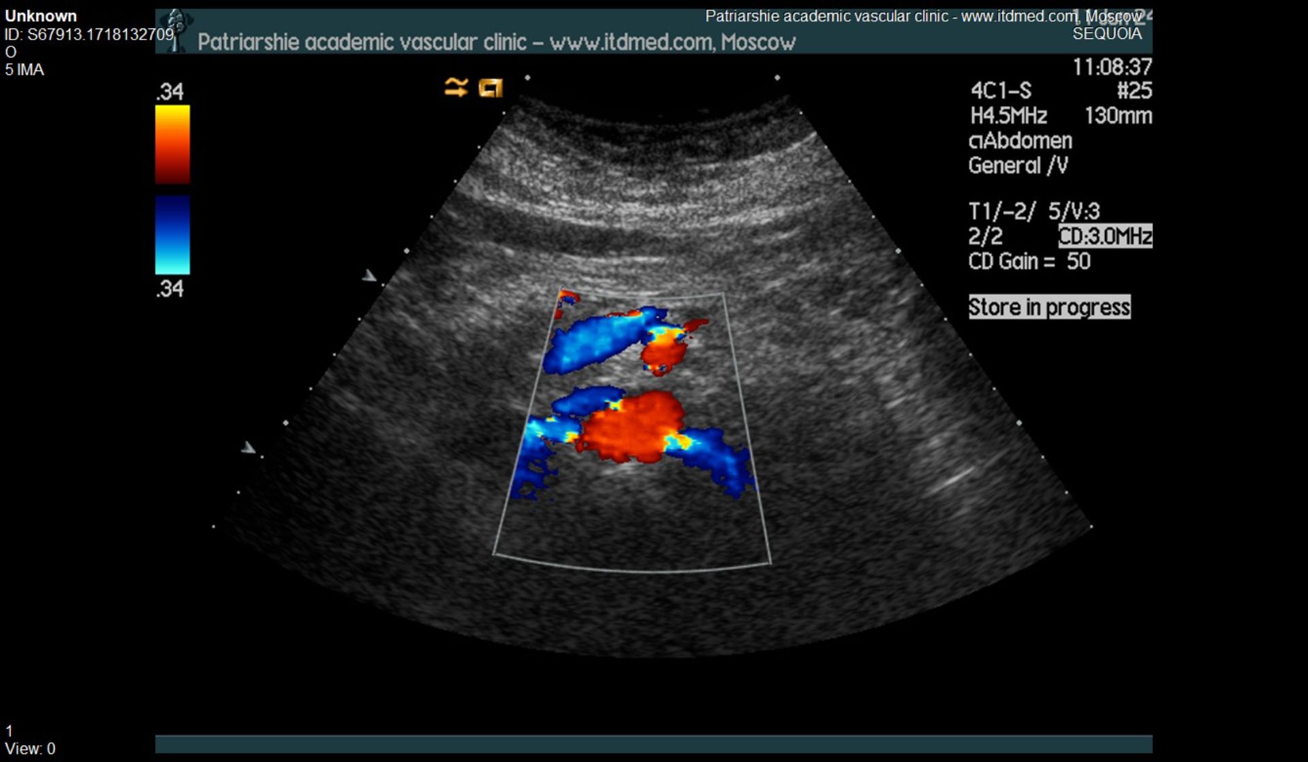Click the orange flip-arrows orientation icon
The height and width of the screenshot is (762, 1308).
tap(456, 87)
